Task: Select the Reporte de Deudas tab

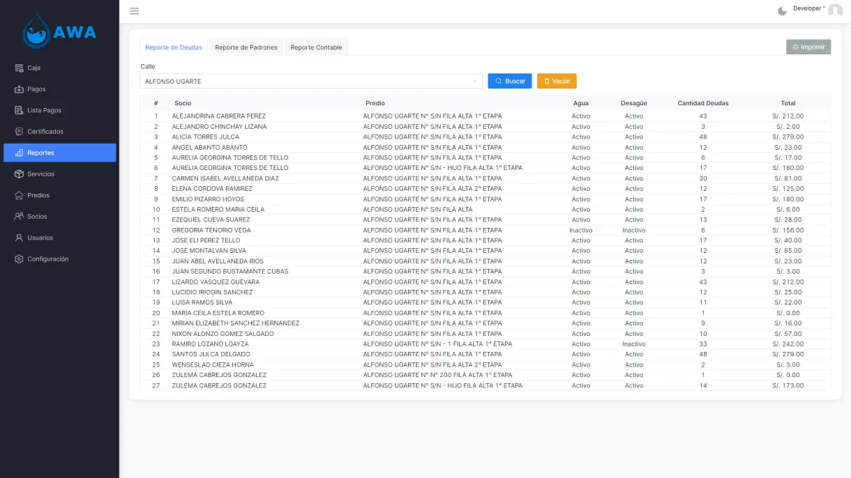Action: coord(174,47)
